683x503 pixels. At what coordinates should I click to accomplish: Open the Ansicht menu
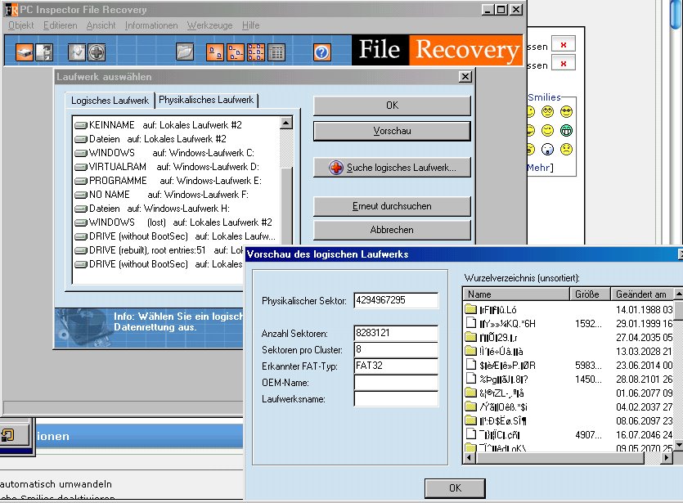click(101, 25)
